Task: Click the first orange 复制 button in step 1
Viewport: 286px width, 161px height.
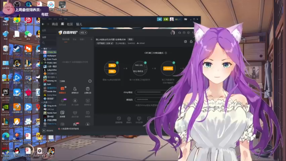Action: [x=112, y=65]
